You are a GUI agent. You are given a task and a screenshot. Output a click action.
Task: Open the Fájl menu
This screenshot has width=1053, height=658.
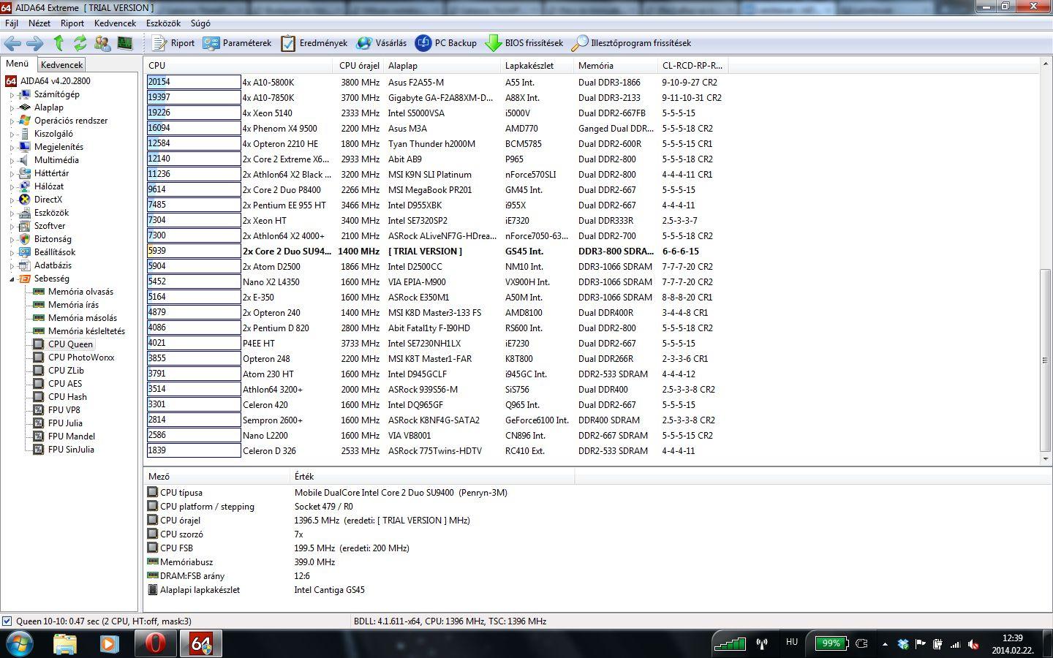(12, 23)
